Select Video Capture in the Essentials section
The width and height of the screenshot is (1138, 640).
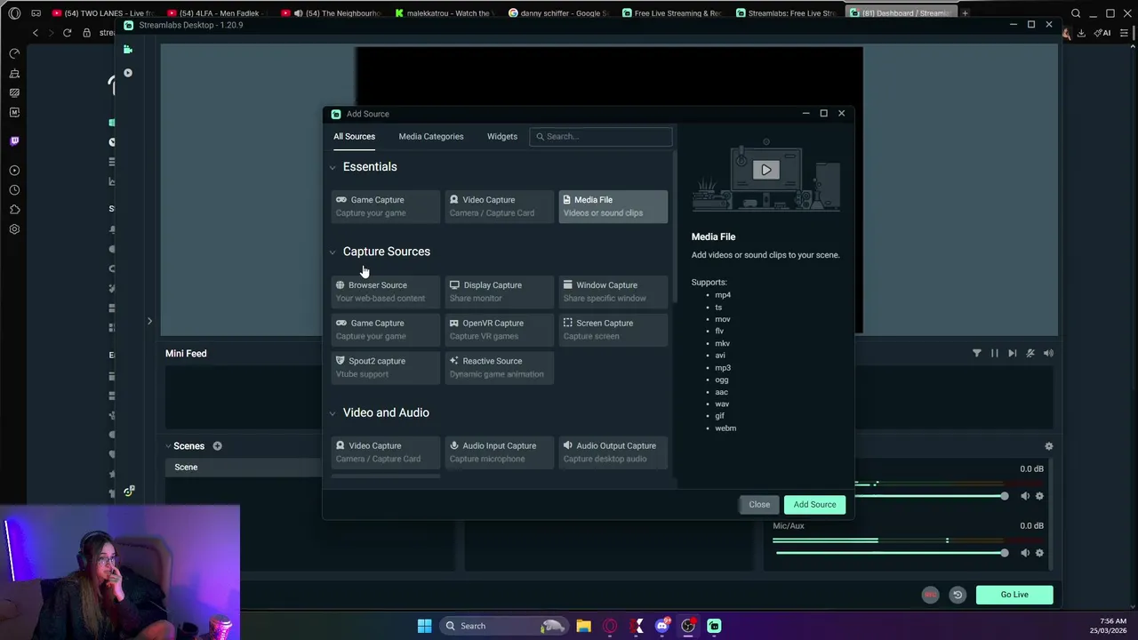click(x=499, y=206)
